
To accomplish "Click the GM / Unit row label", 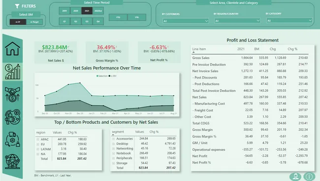I will [x=199, y=143].
